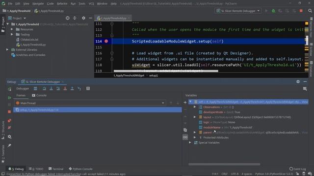Select the moduleName variable row
314x176 pixels.
click(x=248, y=127)
